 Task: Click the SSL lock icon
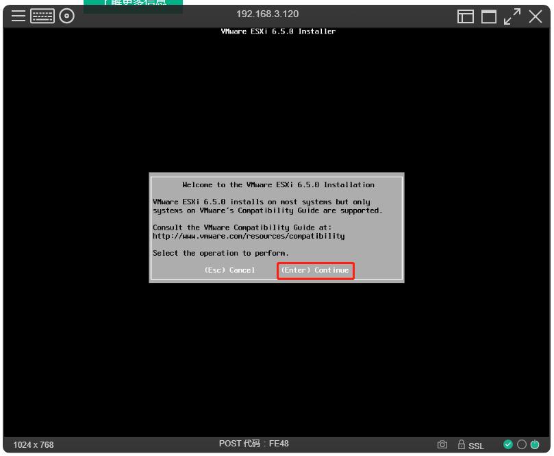pos(461,444)
